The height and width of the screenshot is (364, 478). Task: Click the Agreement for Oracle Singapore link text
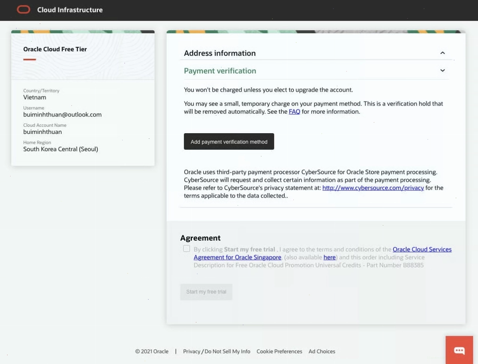[x=238, y=257]
